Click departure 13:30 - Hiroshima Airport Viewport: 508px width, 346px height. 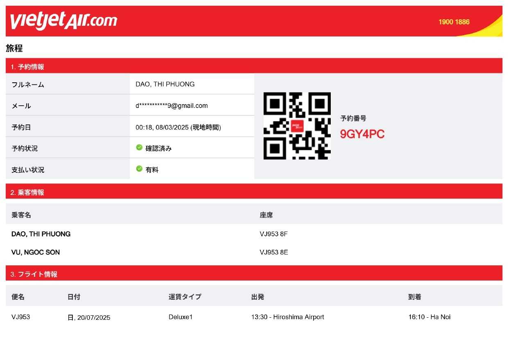[x=288, y=317]
